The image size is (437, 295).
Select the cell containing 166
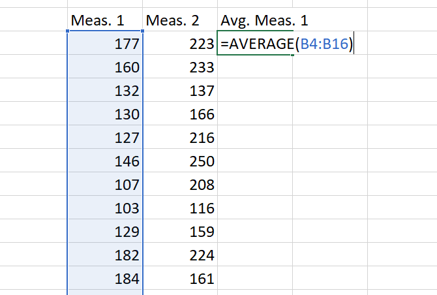tap(179, 114)
